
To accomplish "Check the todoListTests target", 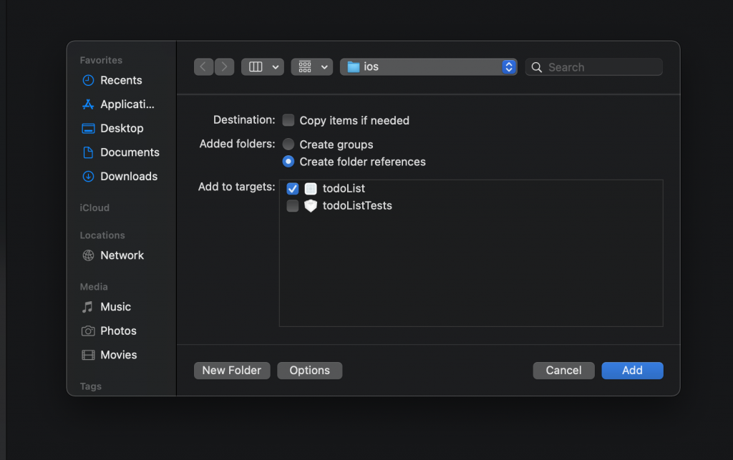I will 292,206.
